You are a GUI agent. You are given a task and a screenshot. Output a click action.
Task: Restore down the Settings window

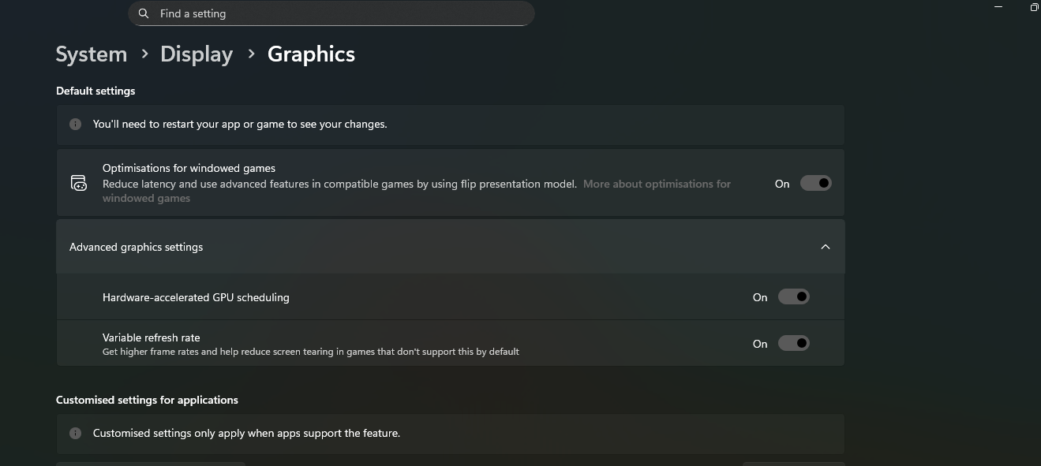tap(1034, 7)
